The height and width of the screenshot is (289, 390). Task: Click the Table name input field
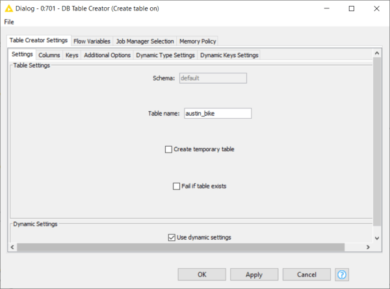(218, 113)
